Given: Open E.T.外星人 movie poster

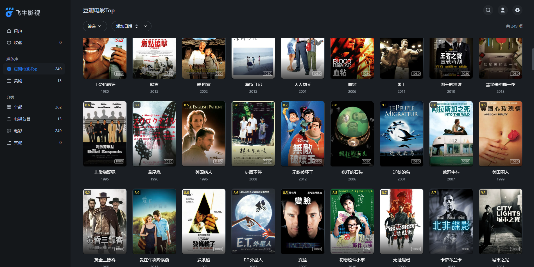Looking at the screenshot, I should (253, 221).
